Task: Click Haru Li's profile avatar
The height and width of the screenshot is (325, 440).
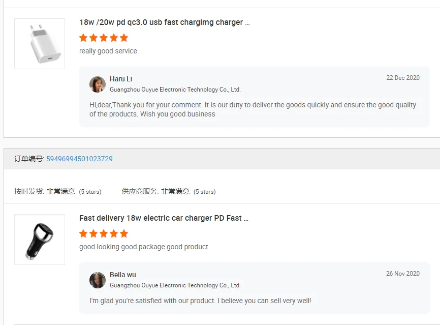Action: (98, 84)
